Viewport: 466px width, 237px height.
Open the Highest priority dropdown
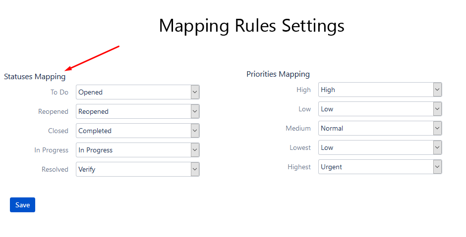(x=380, y=167)
